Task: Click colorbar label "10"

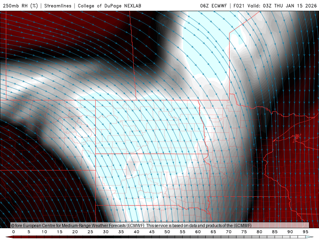Action: (44, 232)
